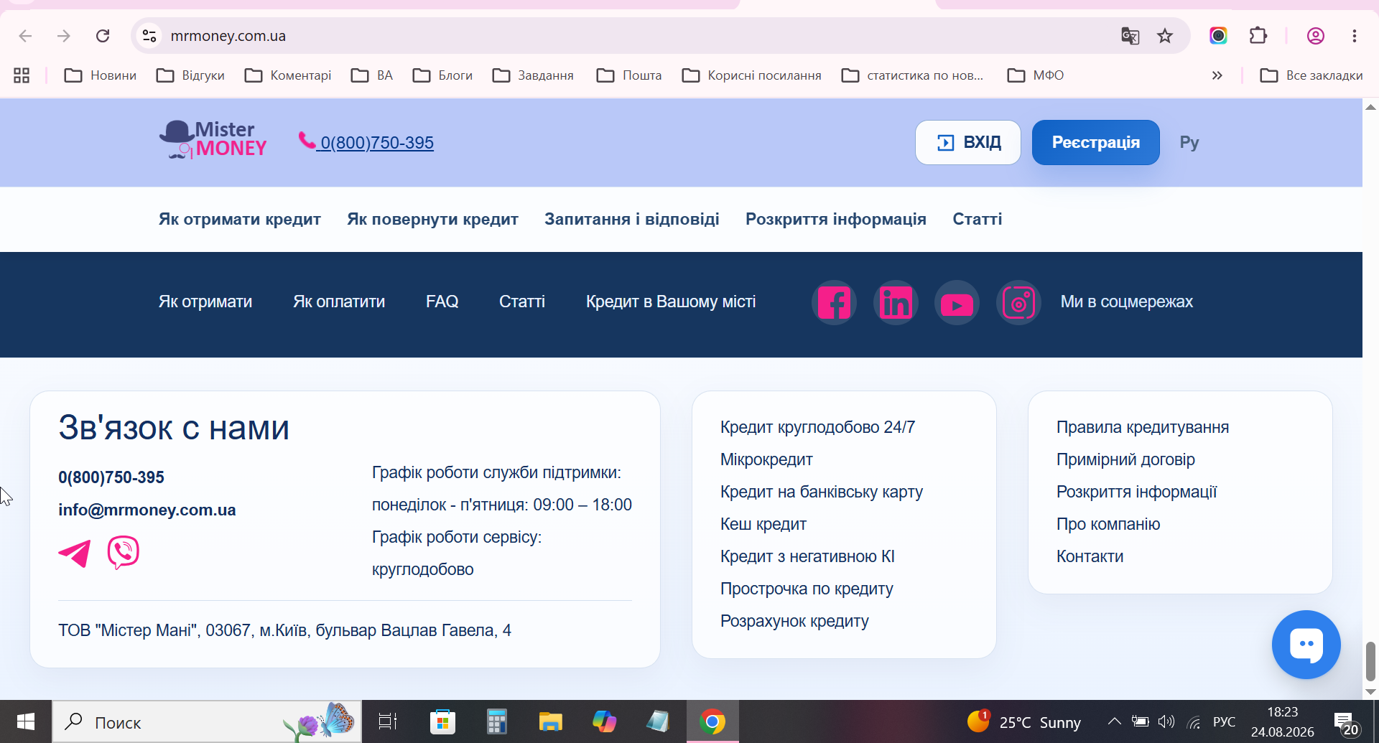Open the Кредит з негативною КІ link
The image size is (1379, 743).
click(x=807, y=556)
